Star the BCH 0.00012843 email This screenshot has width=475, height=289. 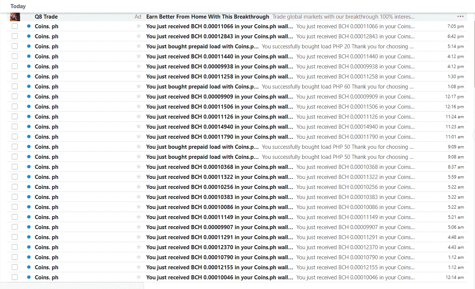coord(138,36)
